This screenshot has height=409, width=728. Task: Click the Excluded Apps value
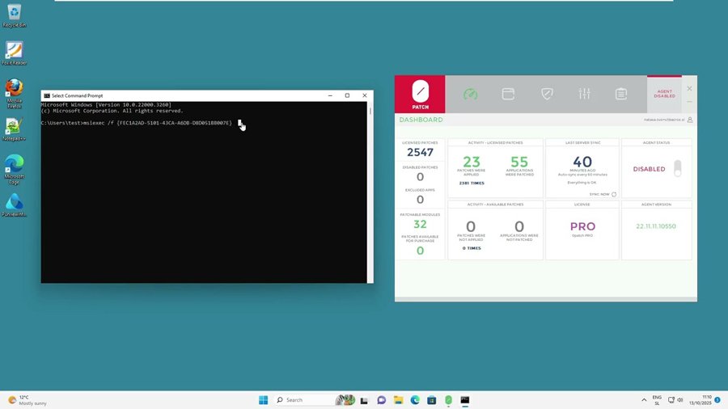pos(420,200)
